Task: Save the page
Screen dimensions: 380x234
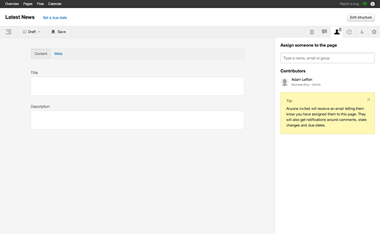Action: (59, 32)
